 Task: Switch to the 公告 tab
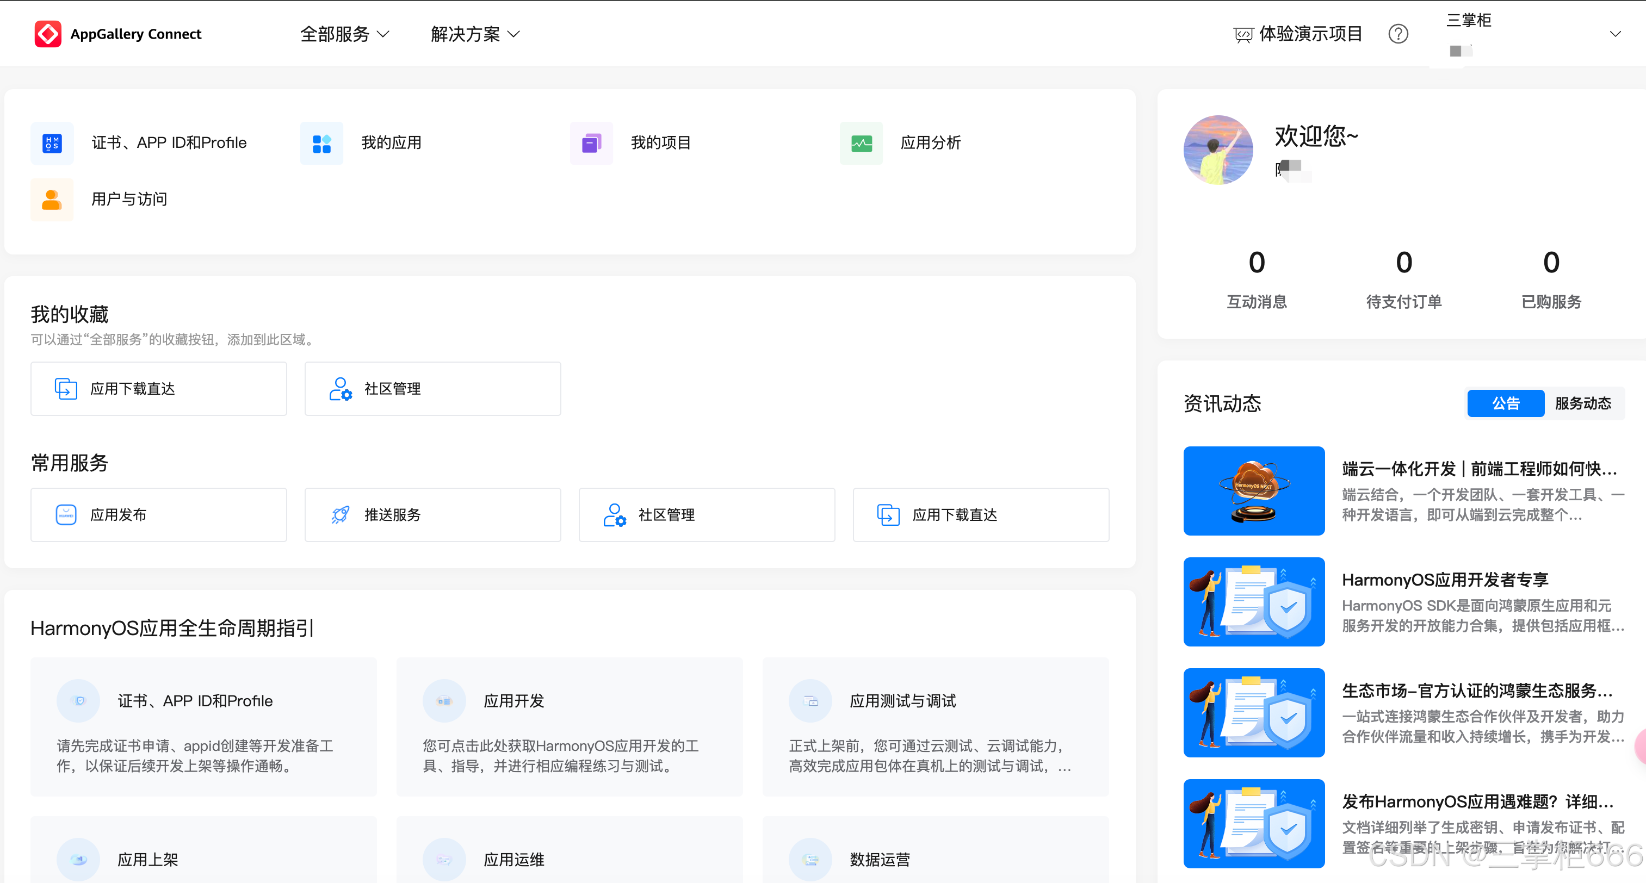coord(1506,403)
